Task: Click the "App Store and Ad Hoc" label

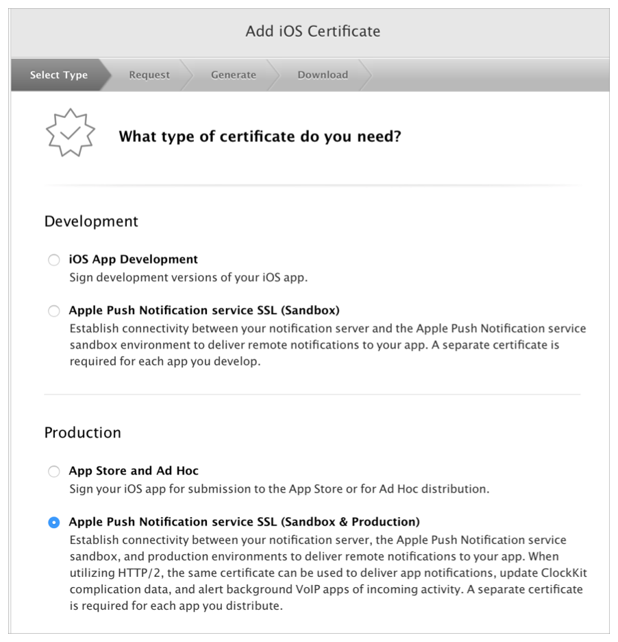Action: point(134,471)
